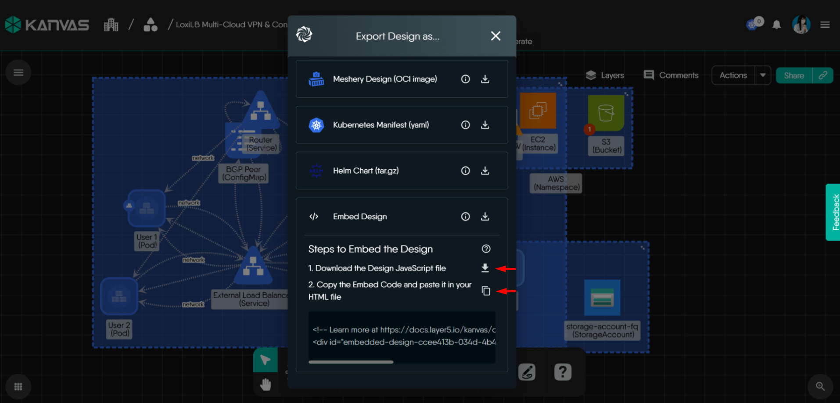840x403 pixels.
Task: Open the top-right hamburger menu
Action: 825,25
